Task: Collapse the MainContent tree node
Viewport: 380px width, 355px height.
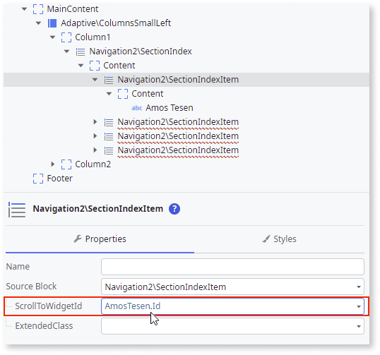Action: tap(24, 9)
